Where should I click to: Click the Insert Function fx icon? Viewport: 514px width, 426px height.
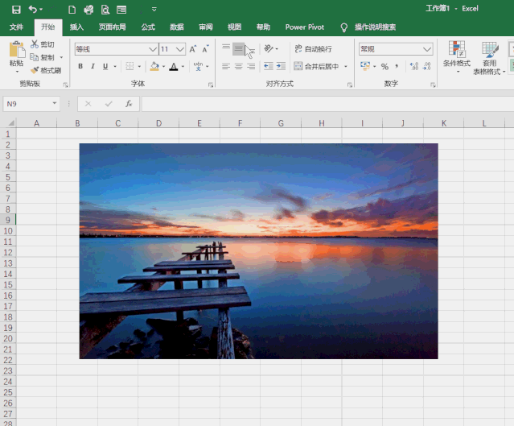[129, 104]
